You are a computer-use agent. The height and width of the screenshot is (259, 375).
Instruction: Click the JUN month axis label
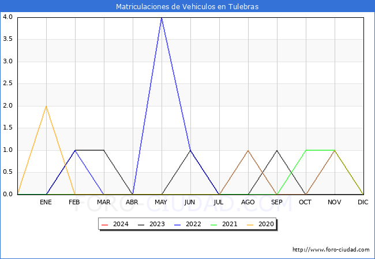pos(190,202)
